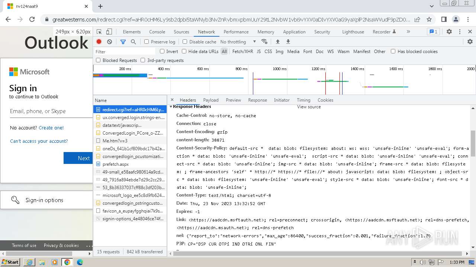Open the Windows Start menu
This screenshot has width=476, height=267.
(x=10, y=262)
